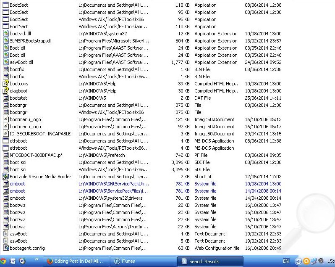Click the date 12/05/2014 17:02

263,177
